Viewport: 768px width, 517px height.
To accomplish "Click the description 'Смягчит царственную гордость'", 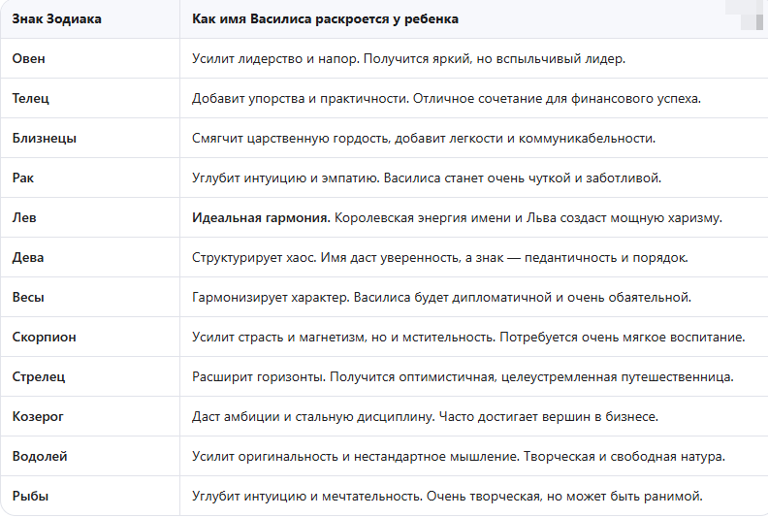I will click(x=424, y=138).
